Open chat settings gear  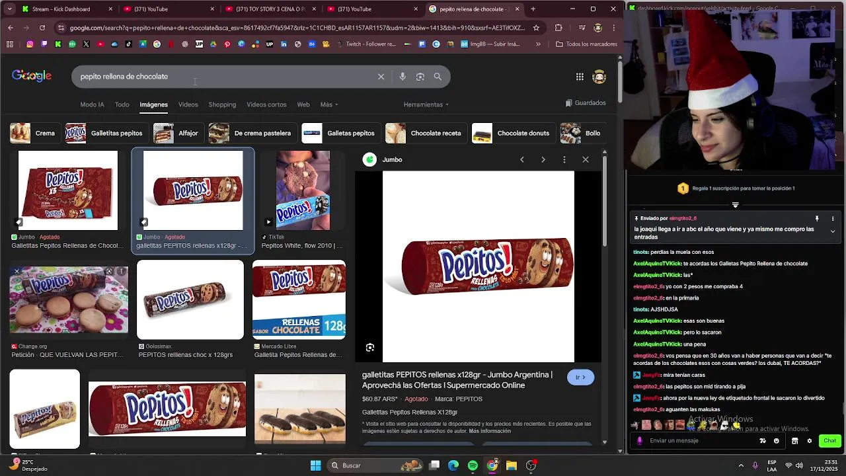point(809,441)
